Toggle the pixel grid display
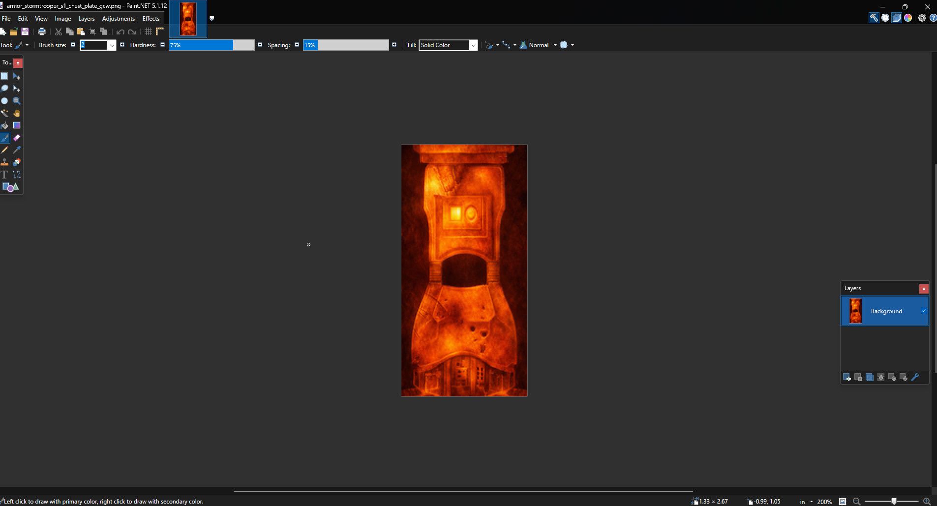This screenshot has width=937, height=506. 148,31
